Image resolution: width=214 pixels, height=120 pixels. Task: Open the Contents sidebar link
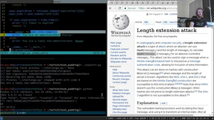coord(115,46)
